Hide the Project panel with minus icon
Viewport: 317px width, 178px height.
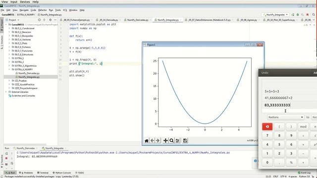pos(55,20)
